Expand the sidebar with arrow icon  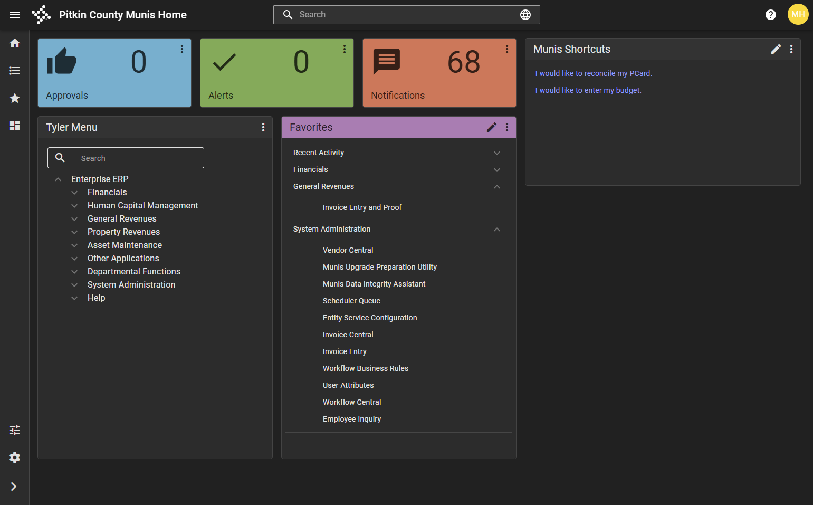14,487
